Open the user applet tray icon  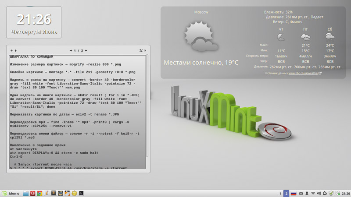pyautogui.click(x=307, y=193)
